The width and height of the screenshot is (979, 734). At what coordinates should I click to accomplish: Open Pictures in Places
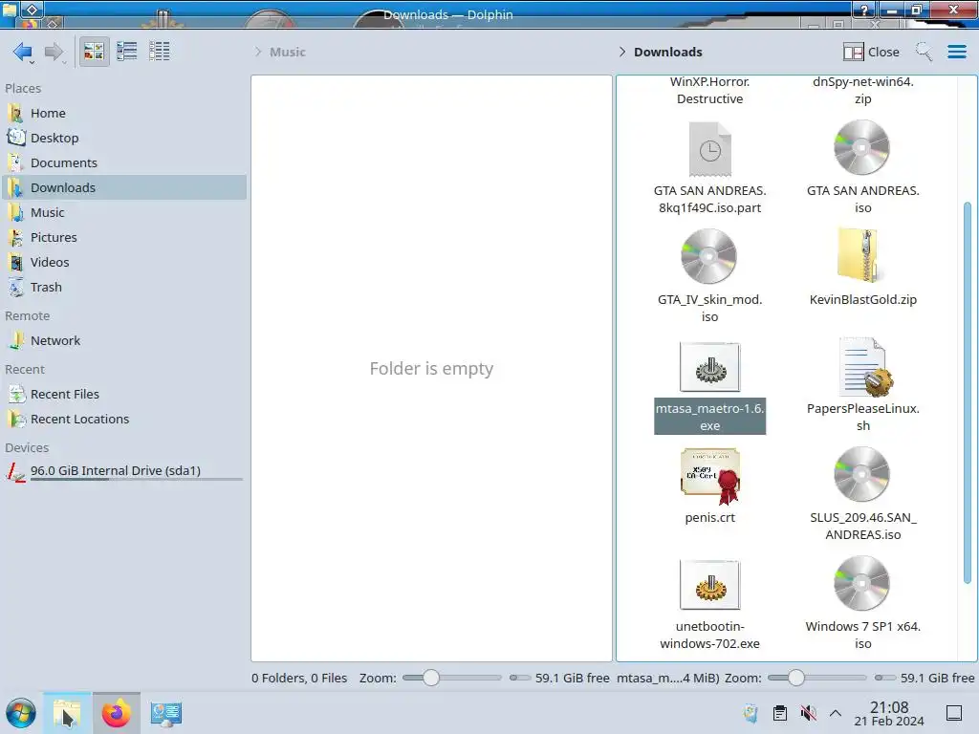tap(124, 238)
